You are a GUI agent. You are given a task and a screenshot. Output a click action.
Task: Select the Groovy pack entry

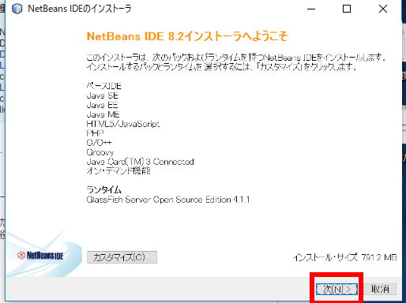point(100,152)
